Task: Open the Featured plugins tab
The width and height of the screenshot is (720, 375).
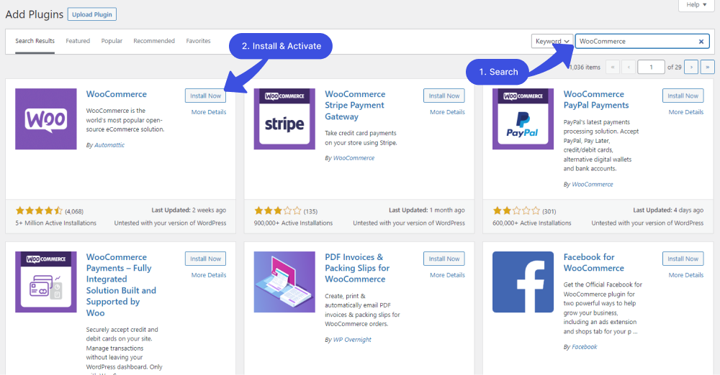Action: (78, 41)
